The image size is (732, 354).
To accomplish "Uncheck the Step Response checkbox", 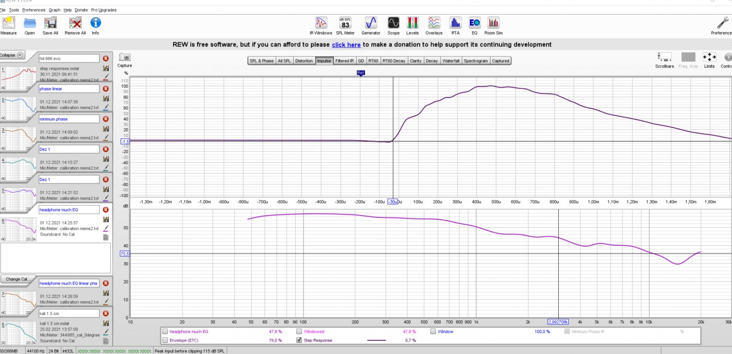I will tap(299, 340).
